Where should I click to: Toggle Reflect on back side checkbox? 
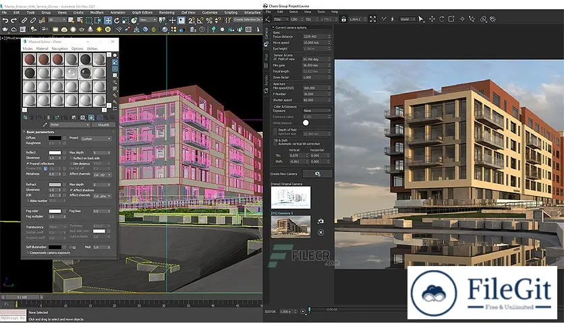(72, 158)
